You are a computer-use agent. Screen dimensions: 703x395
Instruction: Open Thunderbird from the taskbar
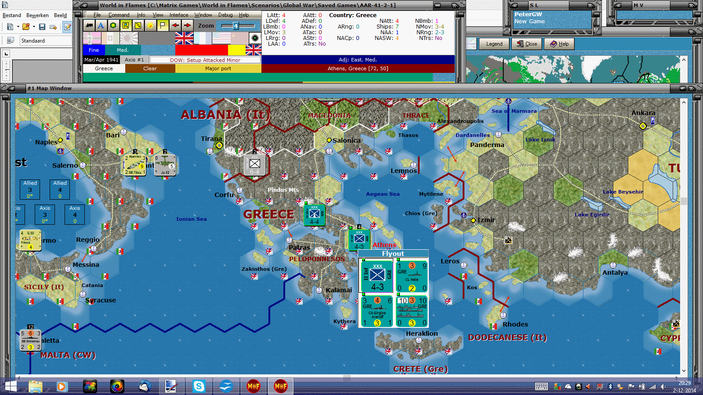pyautogui.click(x=145, y=386)
